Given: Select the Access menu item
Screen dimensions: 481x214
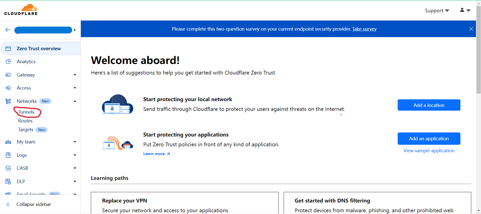Looking at the screenshot, I should coord(24,88).
